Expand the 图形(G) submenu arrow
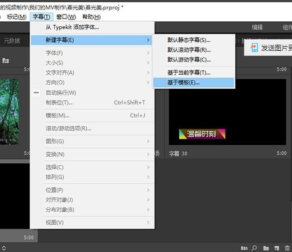This screenshot has height=252, width=292. tap(149, 141)
